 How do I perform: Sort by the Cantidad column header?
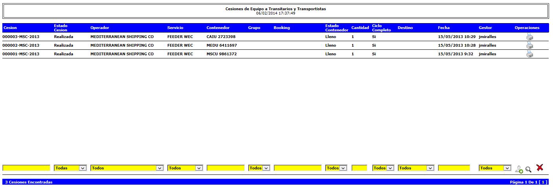(360, 28)
